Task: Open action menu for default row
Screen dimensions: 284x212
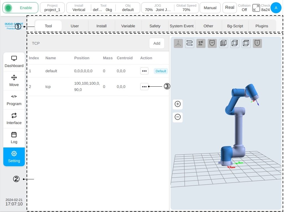Action: [144, 71]
